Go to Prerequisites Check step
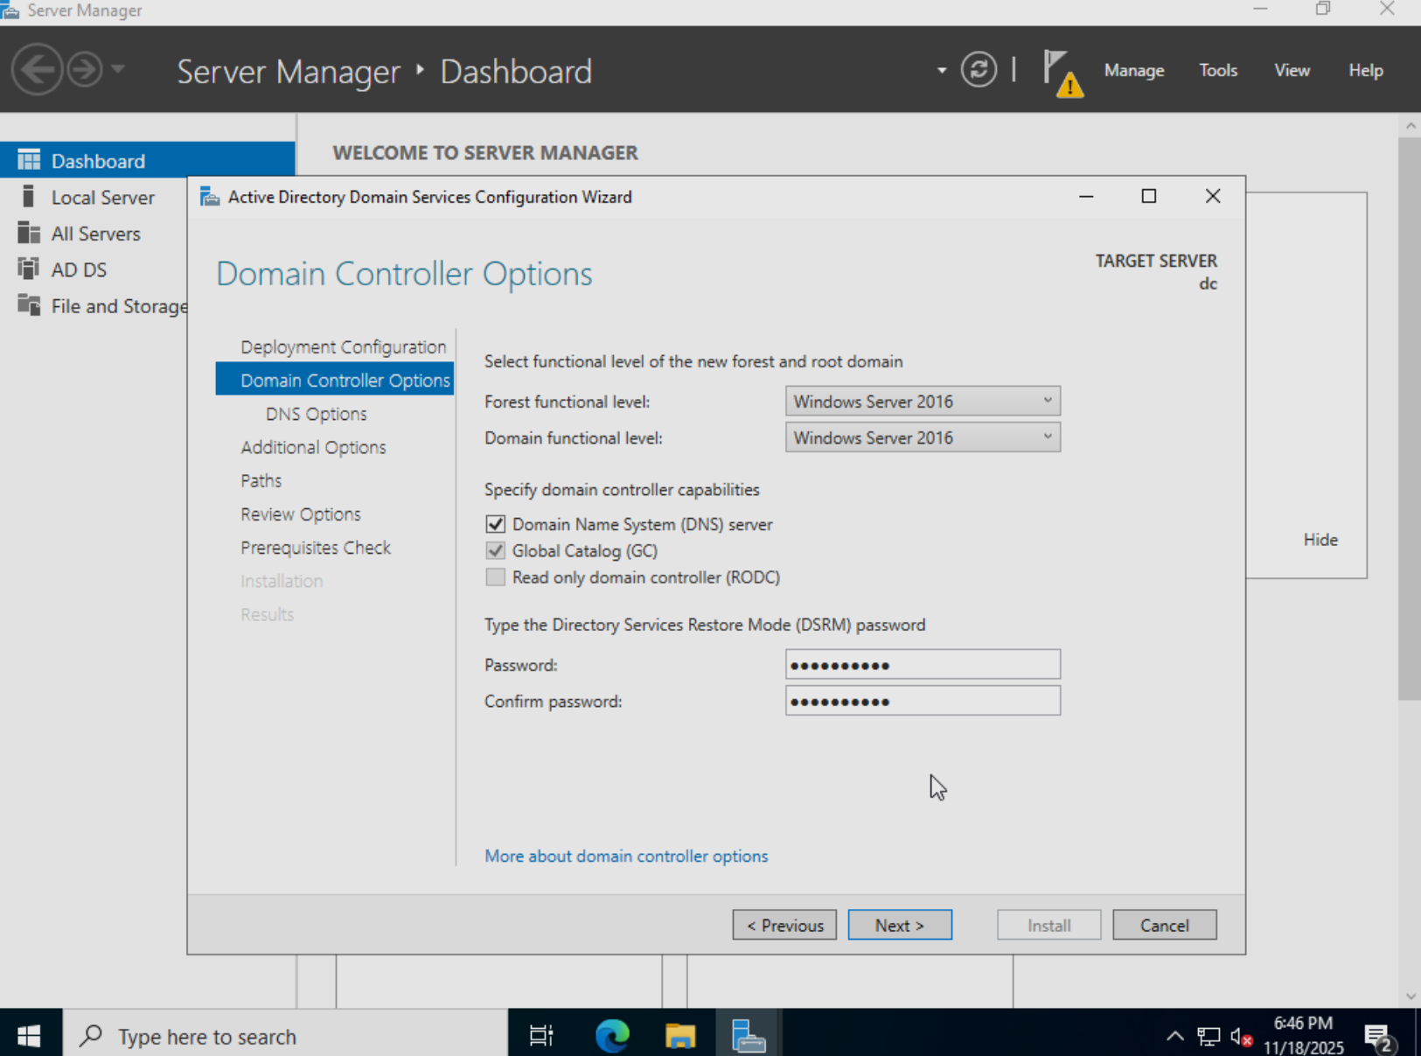The height and width of the screenshot is (1056, 1421). point(315,547)
